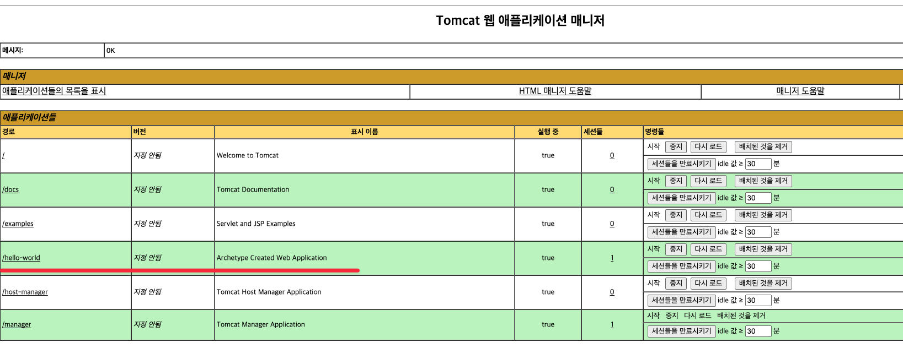View sessions count for Tomcat Documentation
The width and height of the screenshot is (903, 348).
coord(612,189)
